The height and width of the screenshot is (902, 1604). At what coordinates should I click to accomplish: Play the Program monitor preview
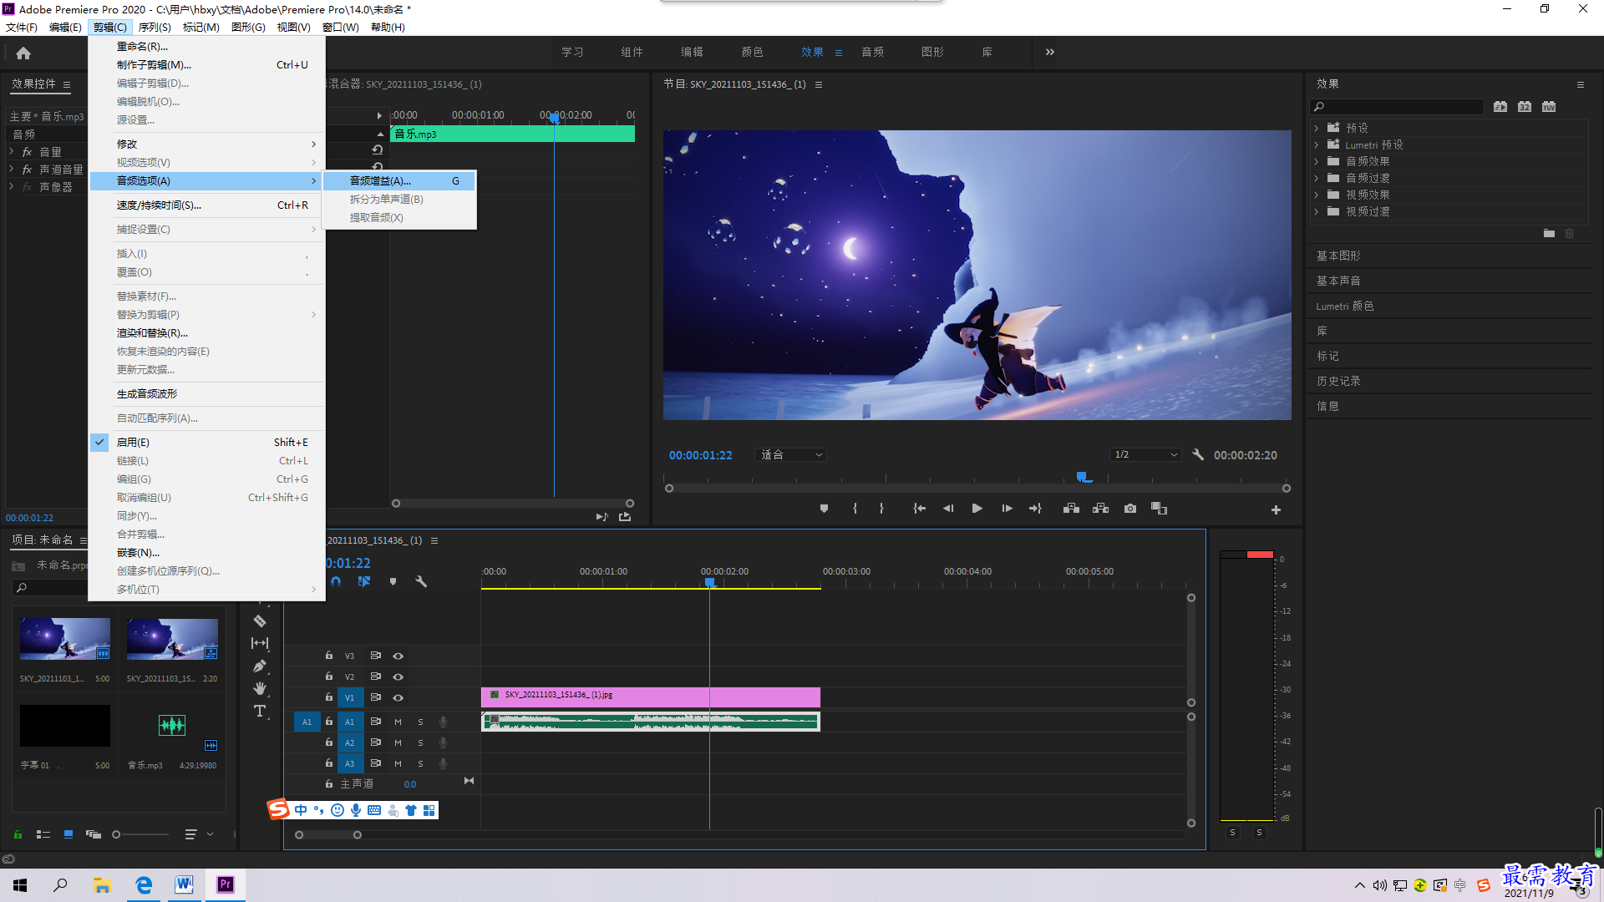(x=977, y=509)
